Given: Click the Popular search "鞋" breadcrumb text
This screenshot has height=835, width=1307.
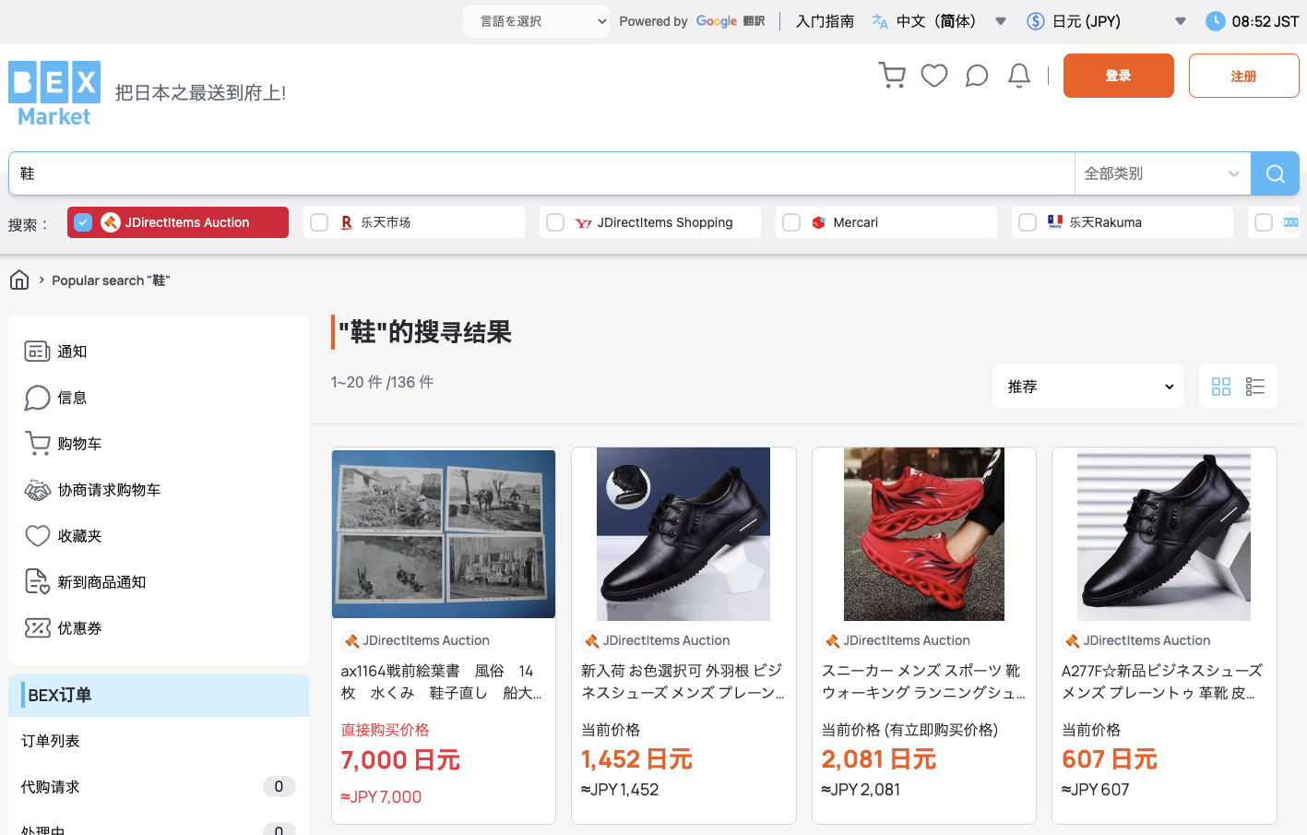Looking at the screenshot, I should point(111,280).
